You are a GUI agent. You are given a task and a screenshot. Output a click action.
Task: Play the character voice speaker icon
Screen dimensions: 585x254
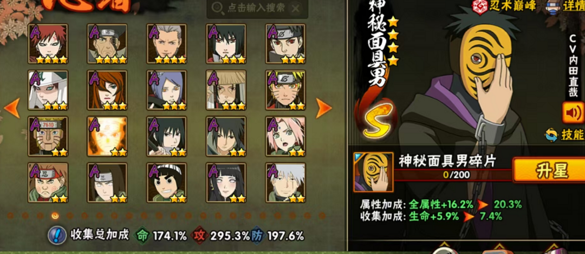573,113
